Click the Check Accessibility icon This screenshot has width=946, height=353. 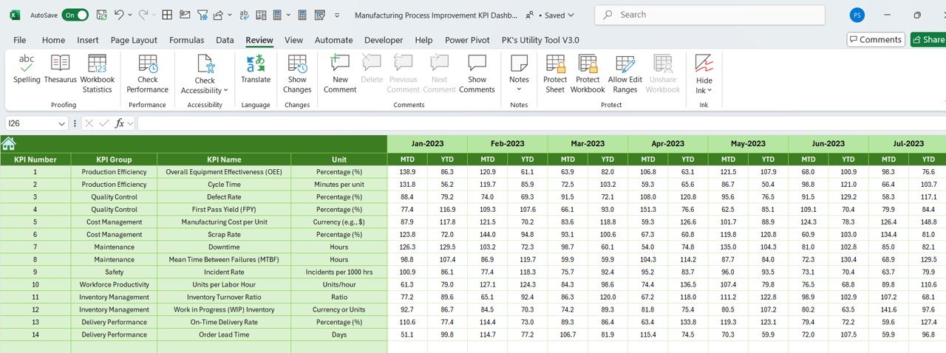pyautogui.click(x=205, y=64)
